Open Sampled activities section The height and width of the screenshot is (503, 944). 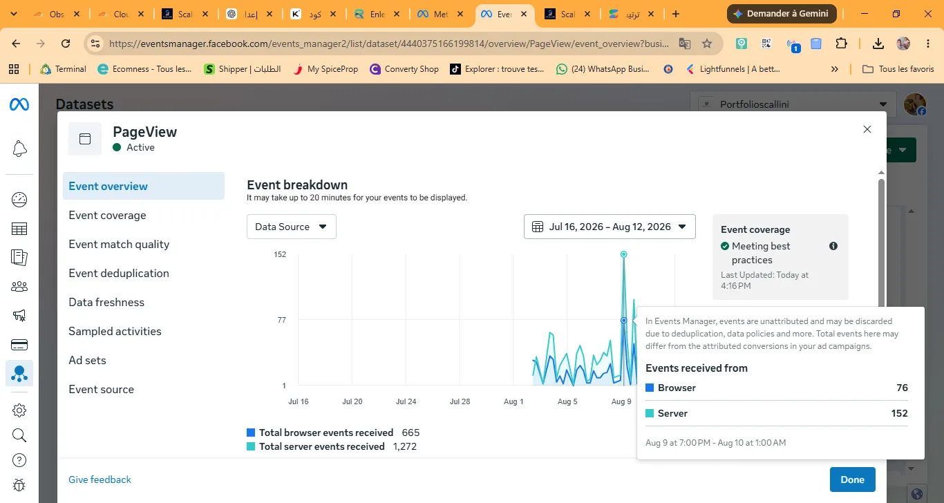[x=144, y=331]
